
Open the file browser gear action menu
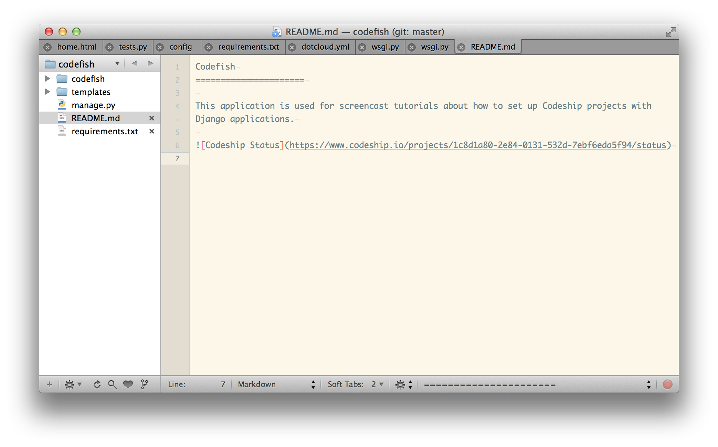click(x=73, y=384)
